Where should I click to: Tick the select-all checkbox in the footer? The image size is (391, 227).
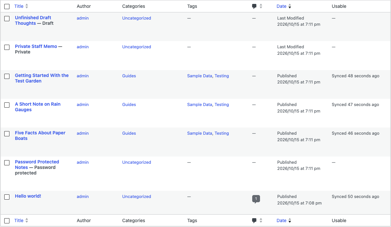(x=7, y=221)
